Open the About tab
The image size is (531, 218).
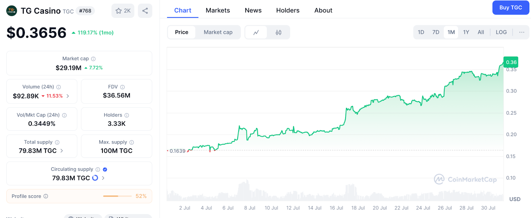click(323, 11)
